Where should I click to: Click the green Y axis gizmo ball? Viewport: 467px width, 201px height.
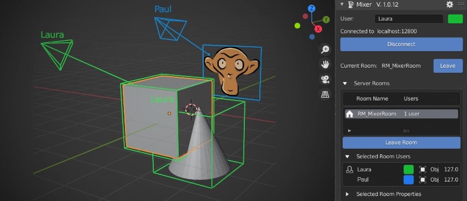(326, 20)
